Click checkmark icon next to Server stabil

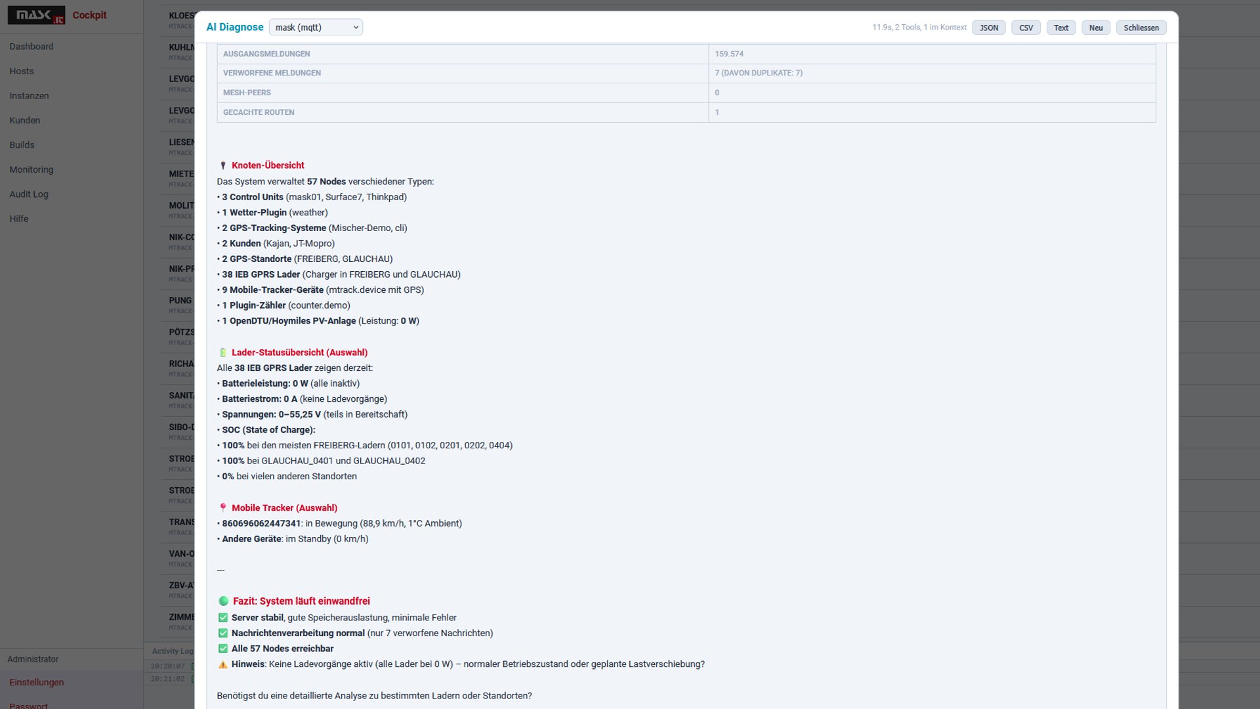(223, 618)
